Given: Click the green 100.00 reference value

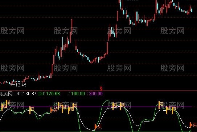Looking at the screenshot, I should point(78,94).
